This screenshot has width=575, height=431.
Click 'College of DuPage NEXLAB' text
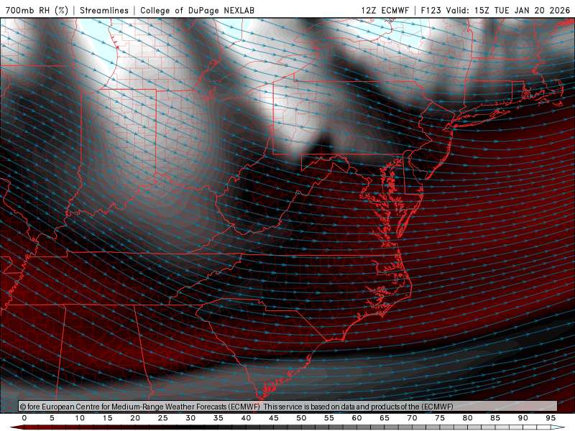click(x=197, y=10)
